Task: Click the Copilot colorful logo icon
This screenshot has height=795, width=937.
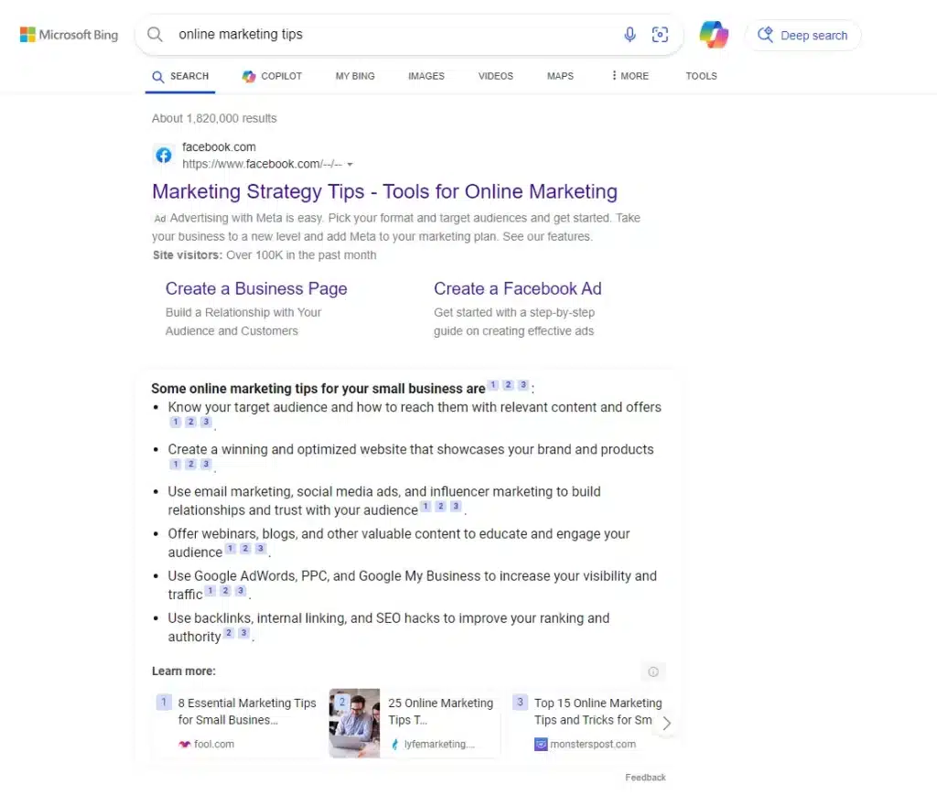Action: (714, 35)
